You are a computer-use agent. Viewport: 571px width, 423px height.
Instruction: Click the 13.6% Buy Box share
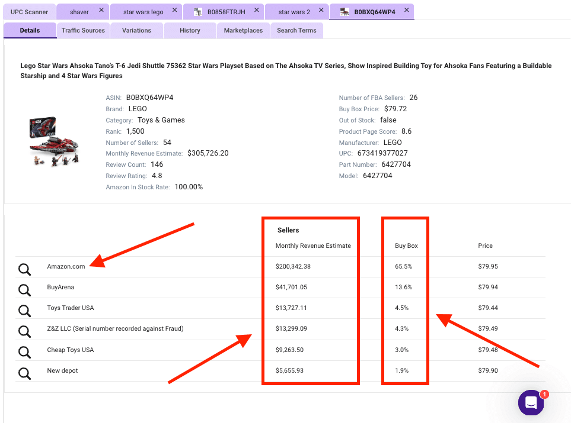pos(403,287)
